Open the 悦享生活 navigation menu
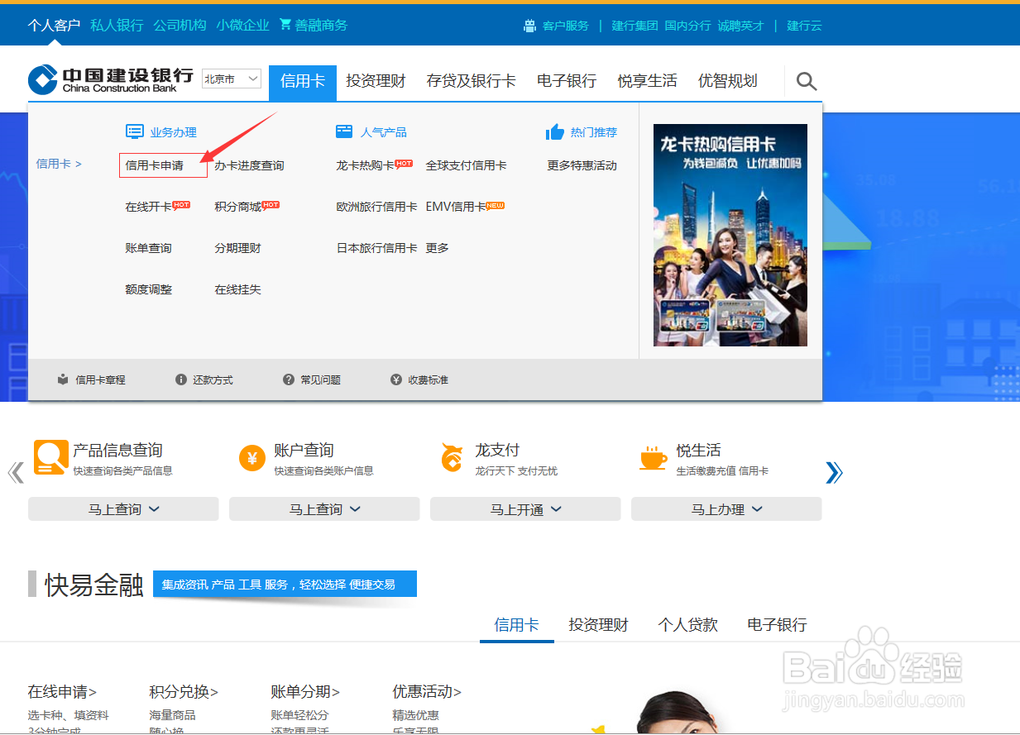The height and width of the screenshot is (735, 1020). (648, 81)
